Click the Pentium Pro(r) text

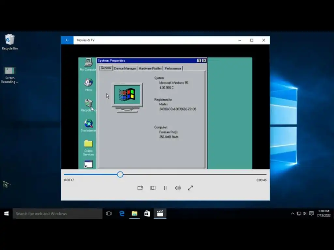click(168, 132)
